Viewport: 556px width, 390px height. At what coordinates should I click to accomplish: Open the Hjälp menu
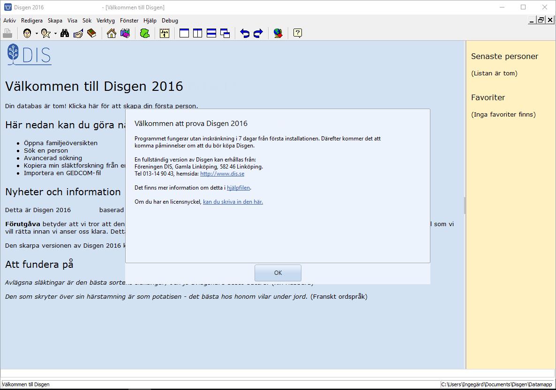[x=150, y=21]
